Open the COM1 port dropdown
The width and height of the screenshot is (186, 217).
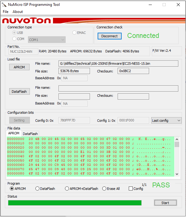click(47, 40)
